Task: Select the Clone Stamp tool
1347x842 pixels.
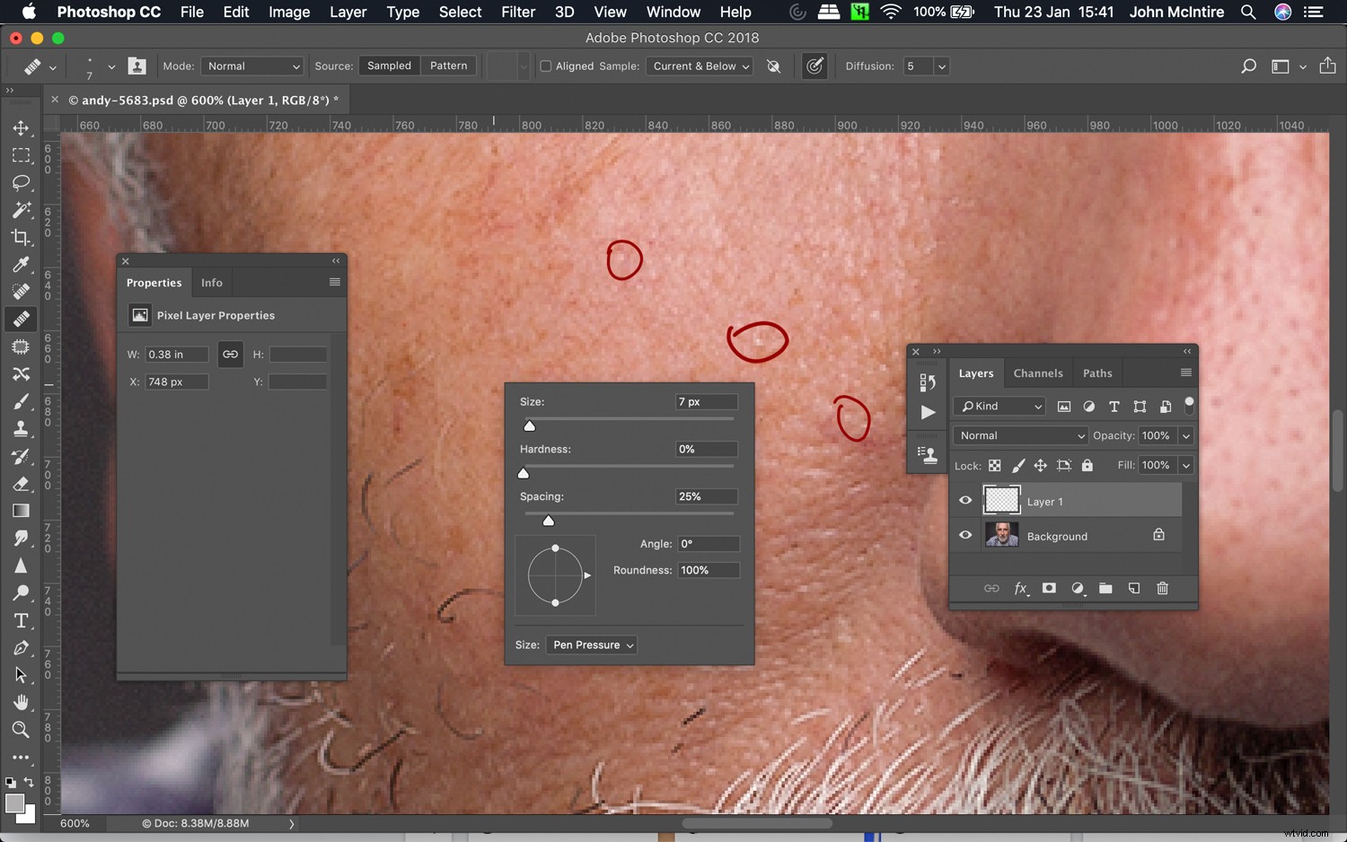Action: (22, 428)
